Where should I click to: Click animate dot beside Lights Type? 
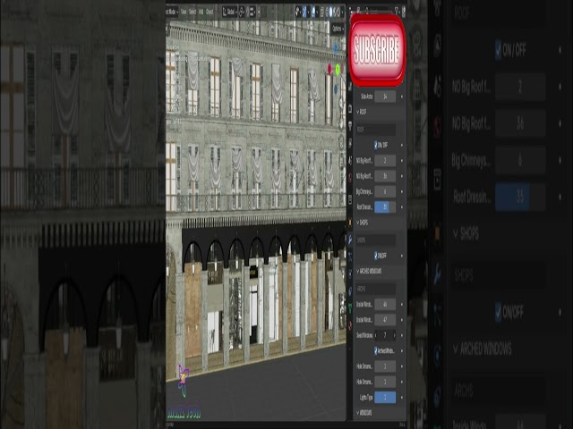coord(402,397)
